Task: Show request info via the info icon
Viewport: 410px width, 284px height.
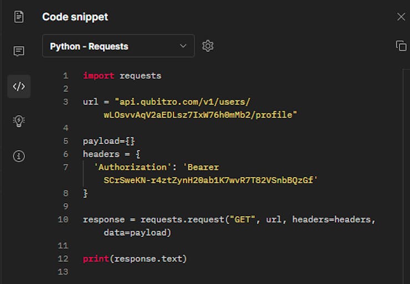Action: [19, 156]
